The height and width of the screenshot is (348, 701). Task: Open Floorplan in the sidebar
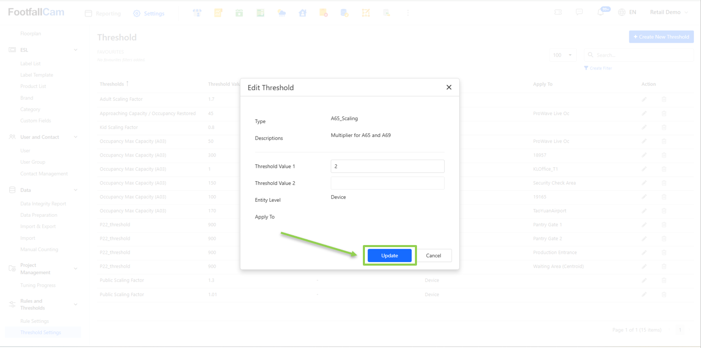pyautogui.click(x=31, y=33)
